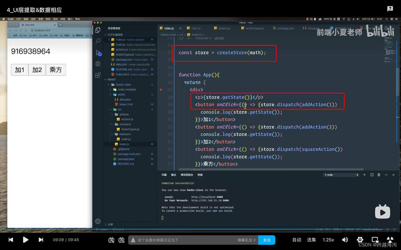Open the 问题 panel tab
This screenshot has width=401, height=250.
tap(164, 175)
